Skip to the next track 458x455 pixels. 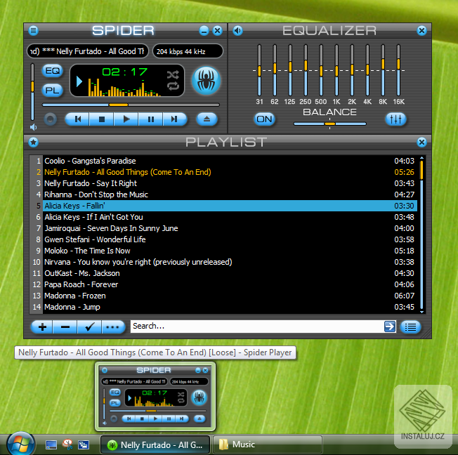pos(174,119)
